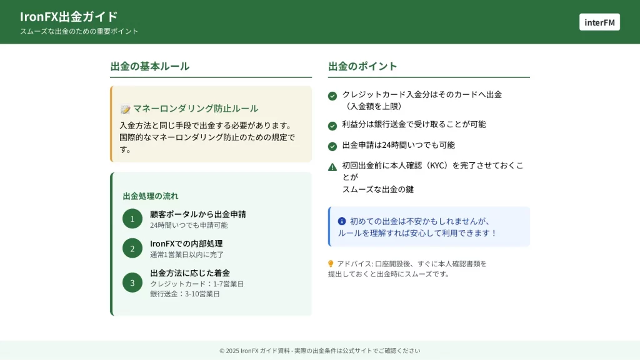This screenshot has height=360, width=640.
Task: Click the IronFXでの内部処理 step title
Action: tap(186, 243)
